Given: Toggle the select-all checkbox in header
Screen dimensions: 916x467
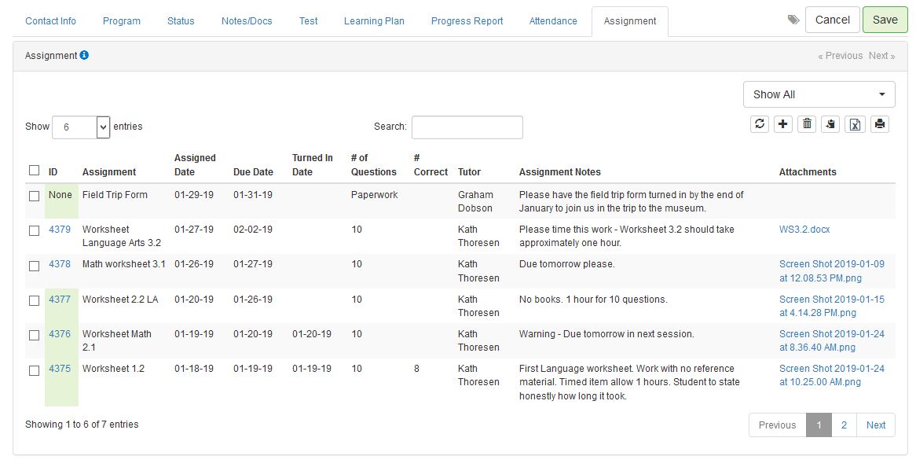Looking at the screenshot, I should click(x=34, y=170).
